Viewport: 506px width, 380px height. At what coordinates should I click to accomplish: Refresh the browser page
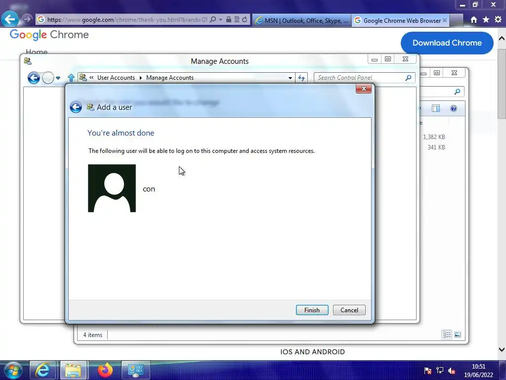tap(245, 19)
